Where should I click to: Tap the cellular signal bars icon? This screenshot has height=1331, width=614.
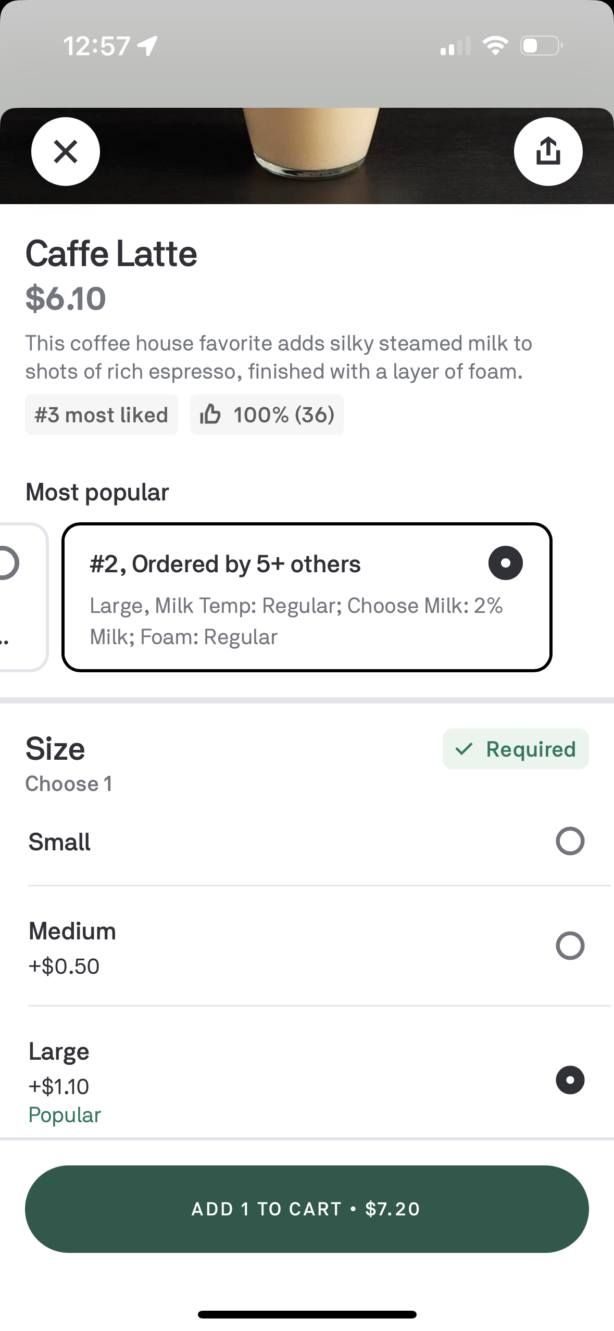[x=455, y=46]
